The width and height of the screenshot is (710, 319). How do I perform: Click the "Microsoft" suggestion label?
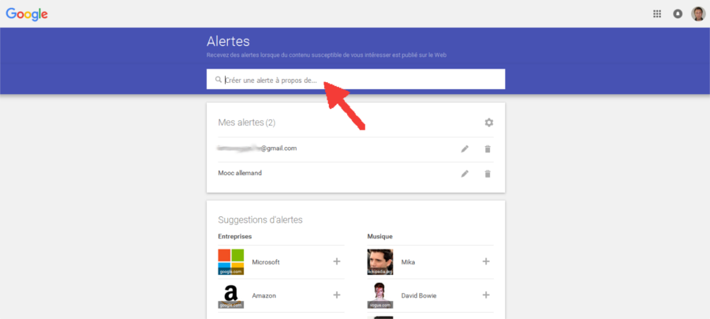pyautogui.click(x=266, y=262)
